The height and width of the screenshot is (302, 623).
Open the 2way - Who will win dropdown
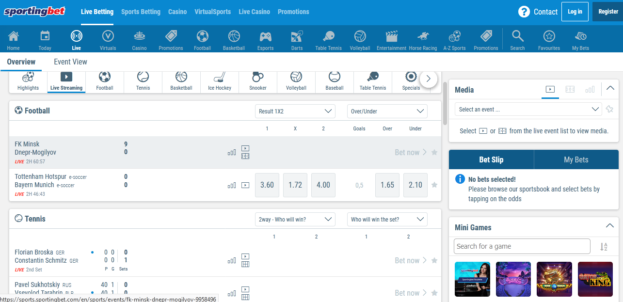point(295,219)
